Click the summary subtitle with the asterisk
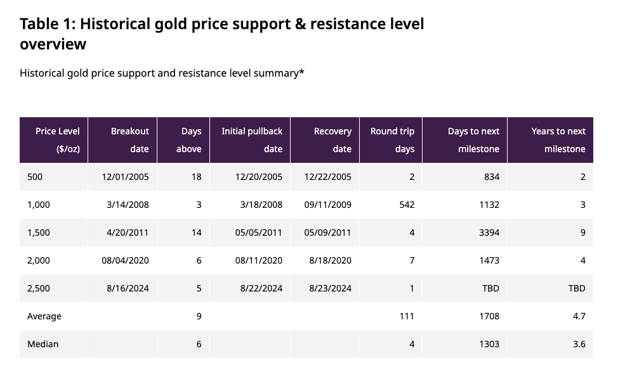 point(162,73)
